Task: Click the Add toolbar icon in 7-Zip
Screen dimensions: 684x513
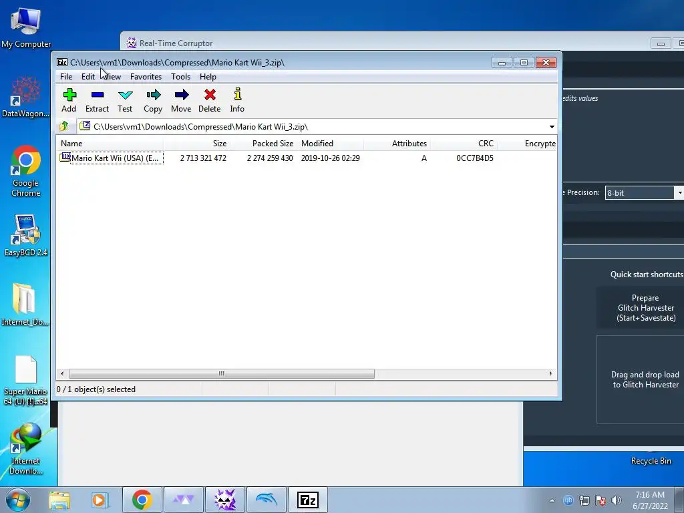Action: pos(69,100)
